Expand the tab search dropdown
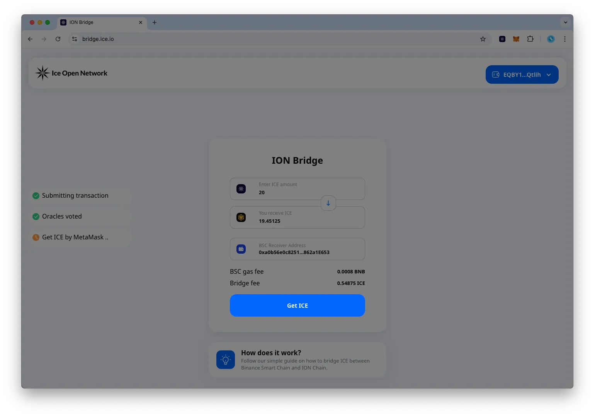 tap(566, 22)
